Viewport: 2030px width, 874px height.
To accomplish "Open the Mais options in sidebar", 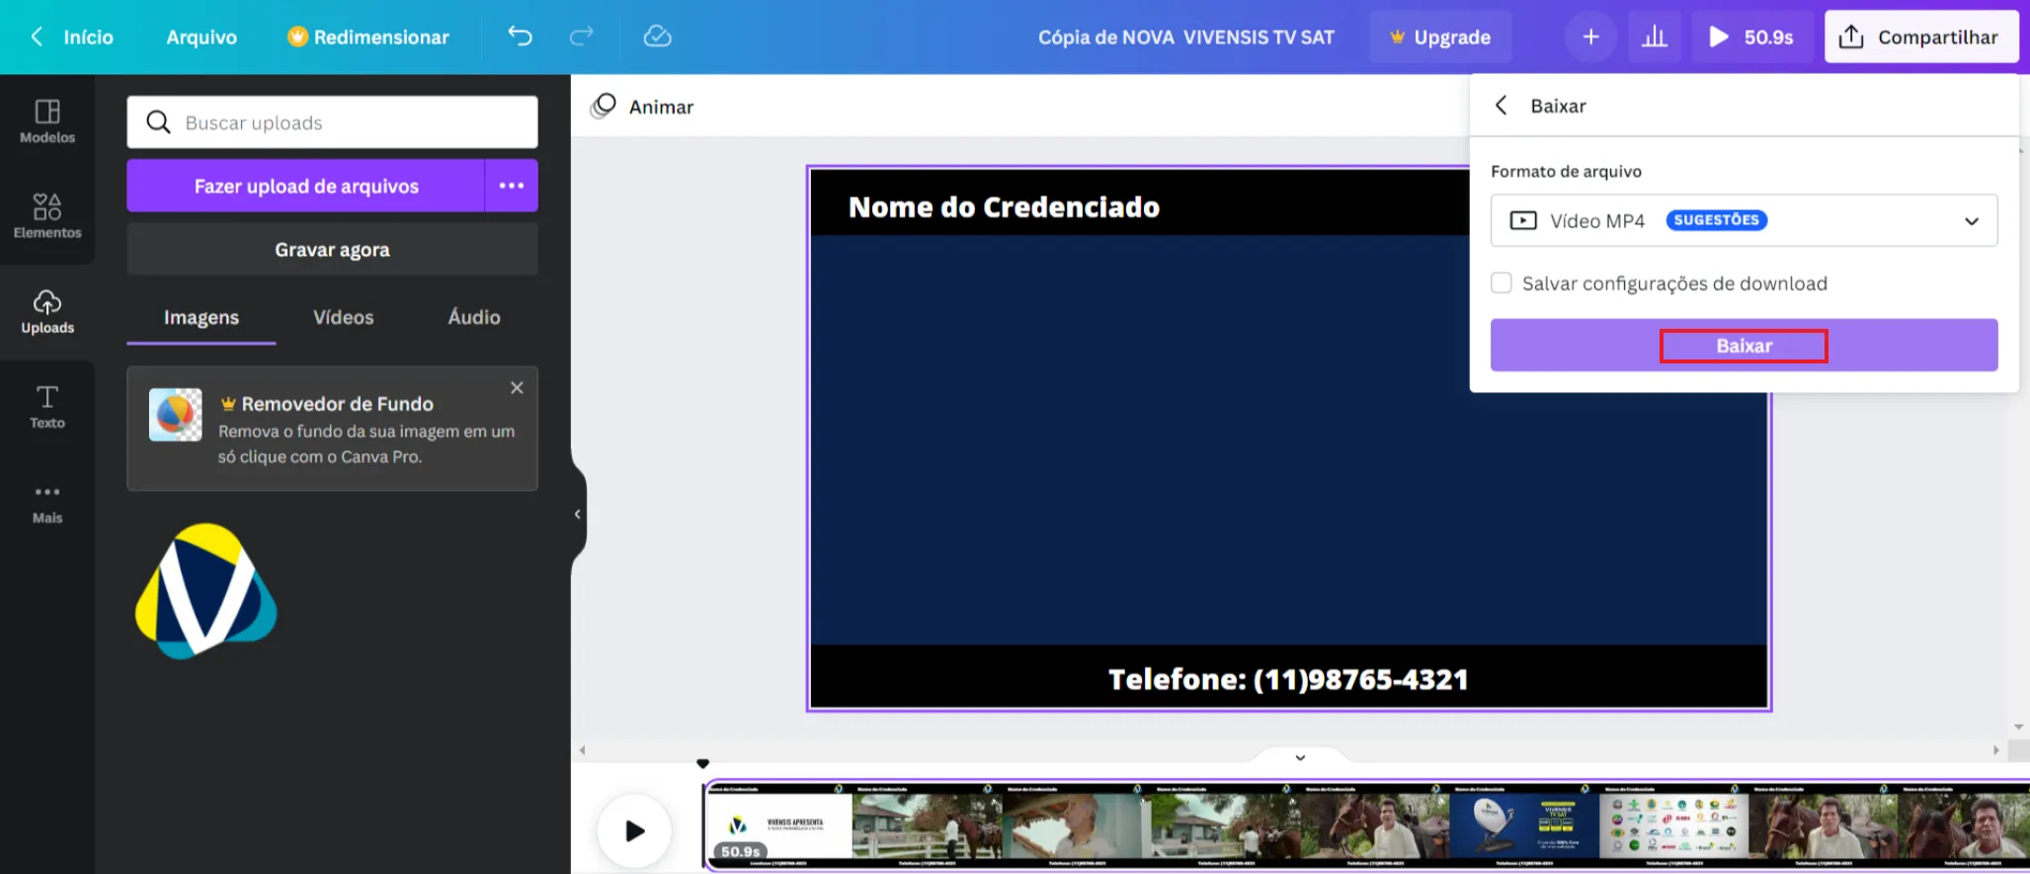I will (x=47, y=503).
